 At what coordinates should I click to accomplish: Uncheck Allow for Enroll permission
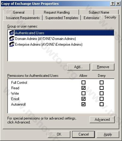pyautogui.click(x=83, y=99)
